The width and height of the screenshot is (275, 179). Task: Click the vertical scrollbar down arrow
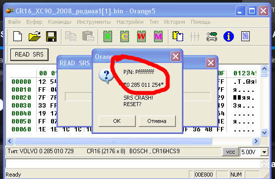pos(264,132)
